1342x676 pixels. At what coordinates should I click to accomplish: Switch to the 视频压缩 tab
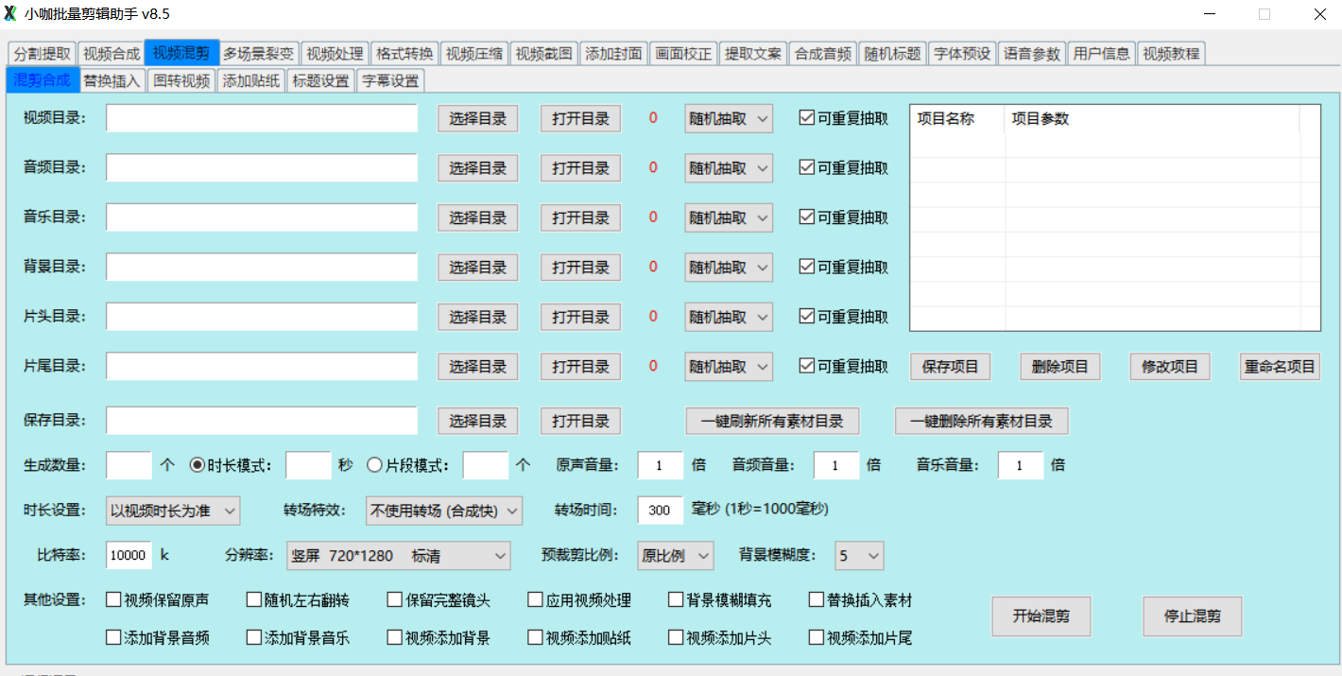click(474, 53)
